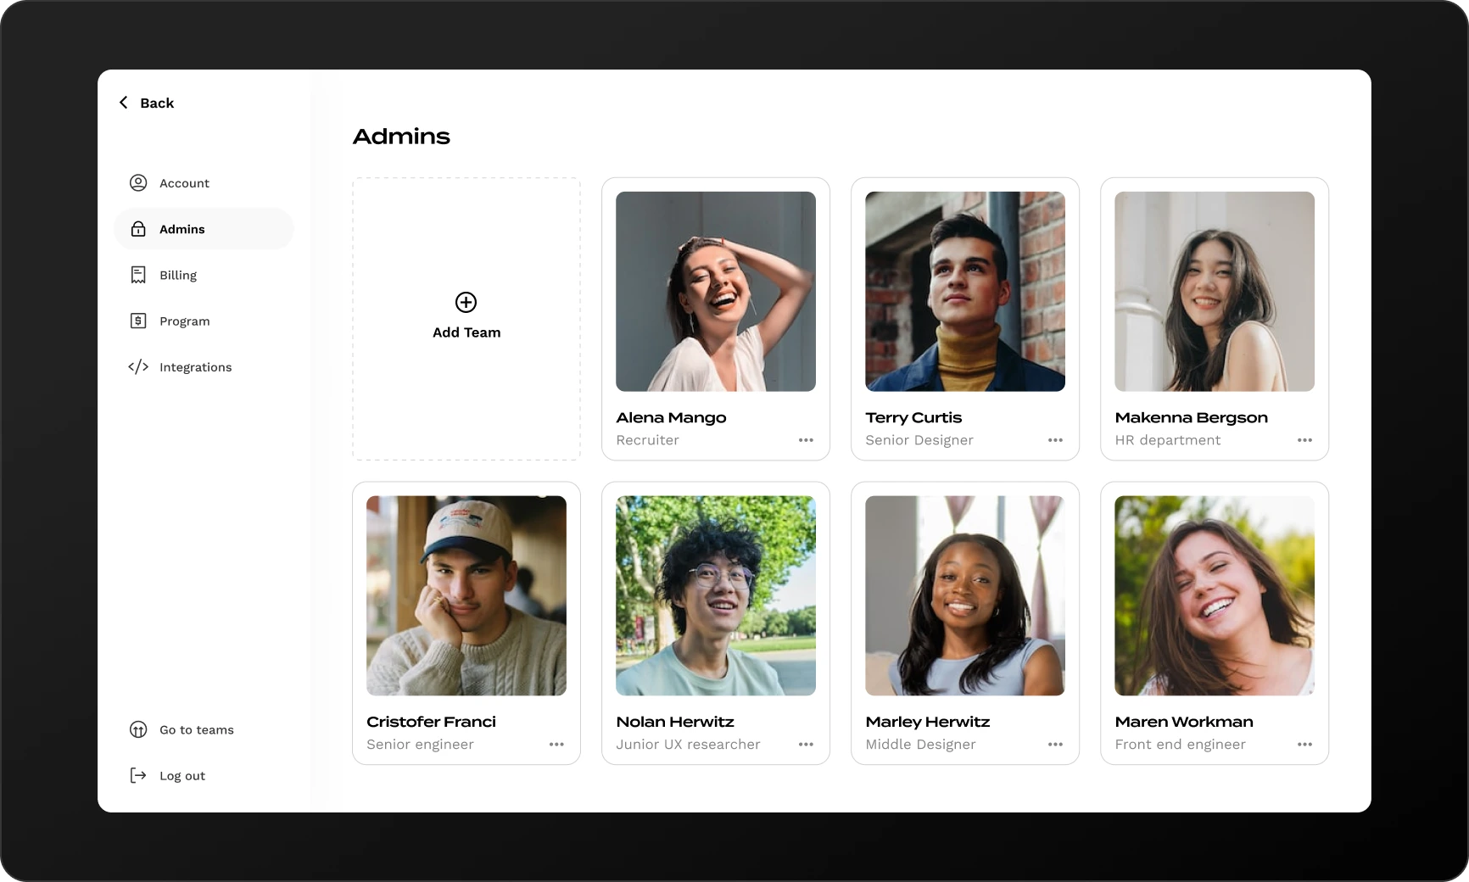Click the Senior engineer role text
Viewport: 1469px width, 882px height.
click(420, 745)
